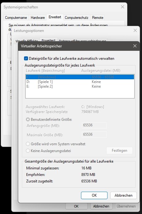
Task: Uncheck automatic paging file size management checkbox
Action: 26,59
